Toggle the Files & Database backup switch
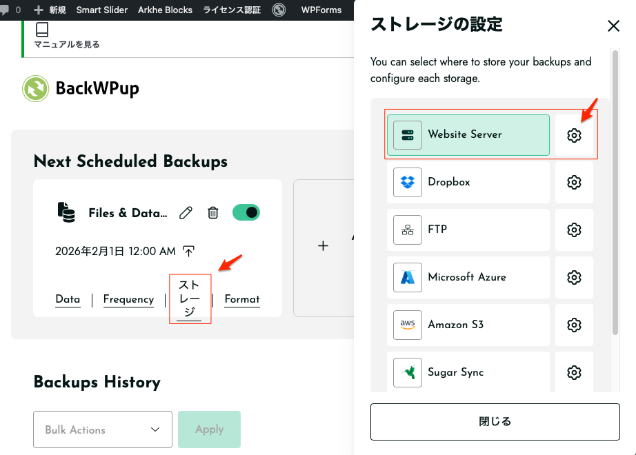This screenshot has width=636, height=455. tap(246, 212)
